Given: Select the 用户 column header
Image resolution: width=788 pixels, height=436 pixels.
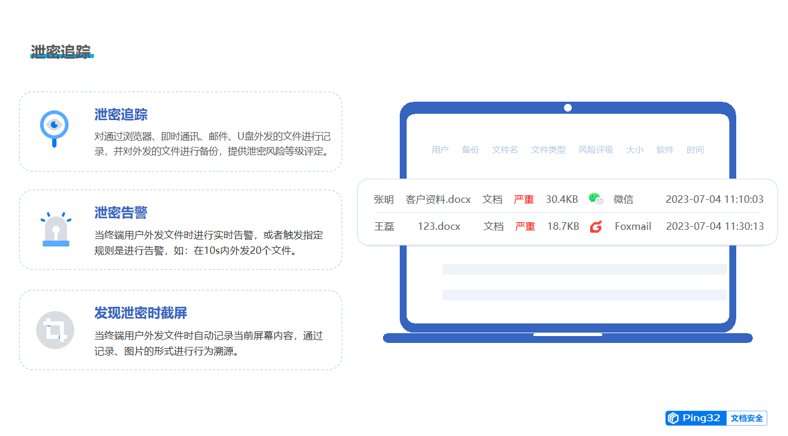Looking at the screenshot, I should tap(440, 150).
